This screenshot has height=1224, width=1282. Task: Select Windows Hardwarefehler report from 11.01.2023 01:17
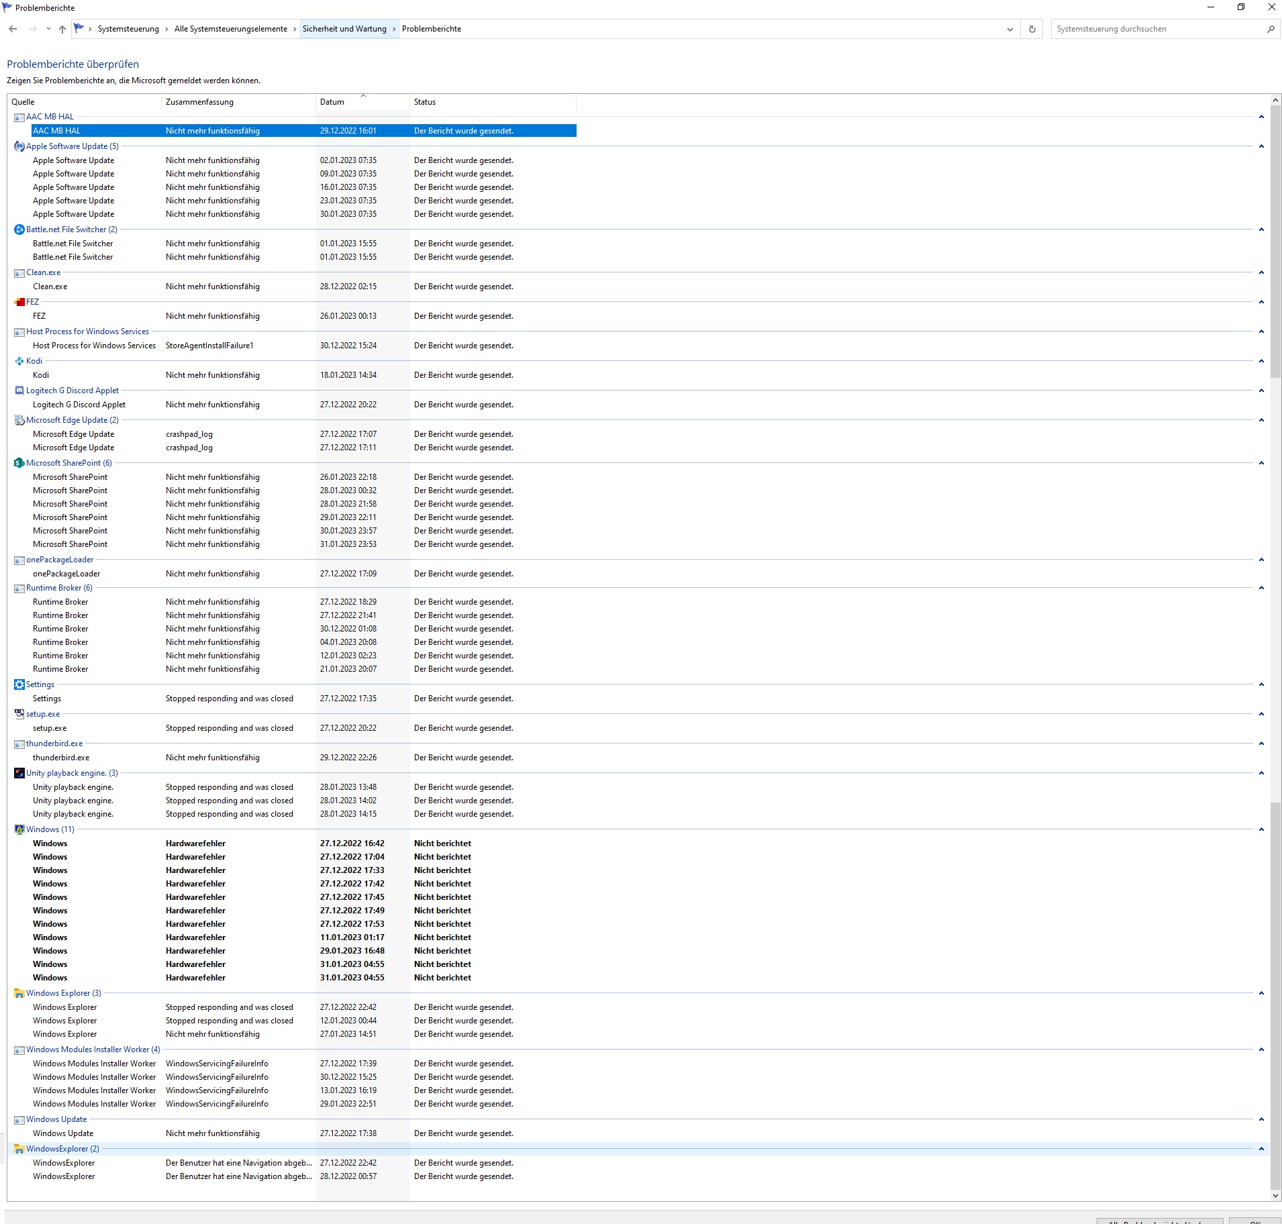click(304, 937)
